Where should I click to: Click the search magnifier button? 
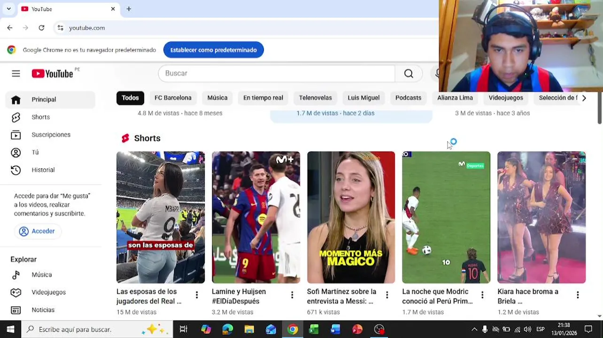pyautogui.click(x=409, y=73)
